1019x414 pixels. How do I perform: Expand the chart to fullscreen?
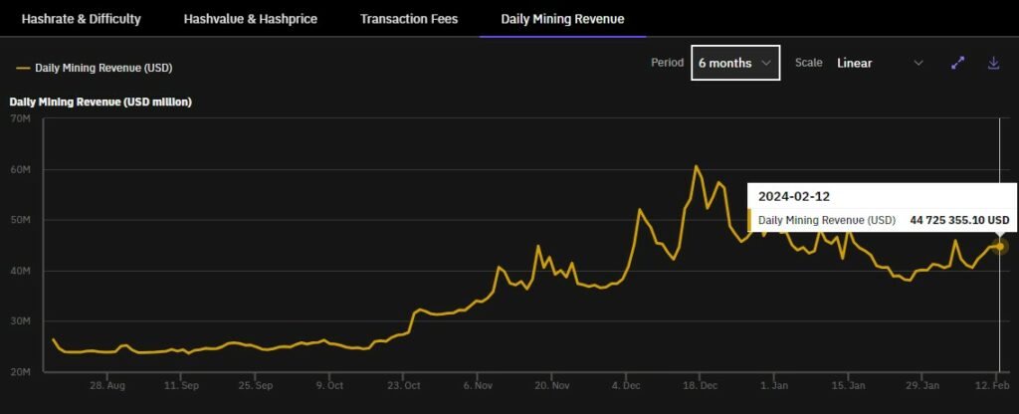(958, 63)
